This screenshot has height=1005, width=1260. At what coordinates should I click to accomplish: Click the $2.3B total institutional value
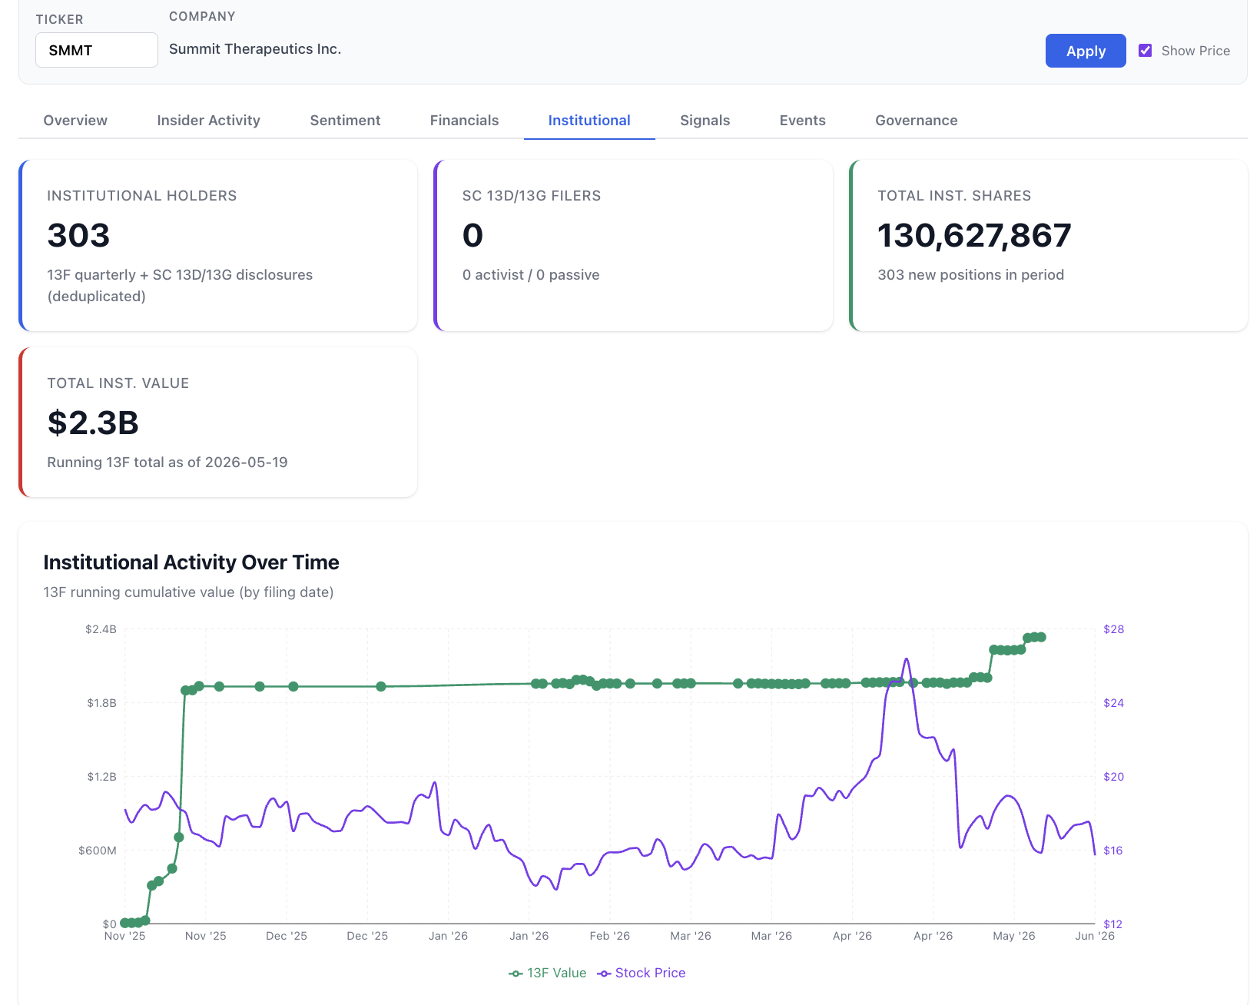tap(93, 423)
